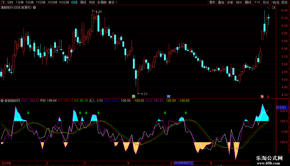Switch to the 分时 intraday view
290x166 pixels.
pos(10,2)
